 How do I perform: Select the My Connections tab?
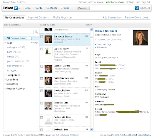15,17
